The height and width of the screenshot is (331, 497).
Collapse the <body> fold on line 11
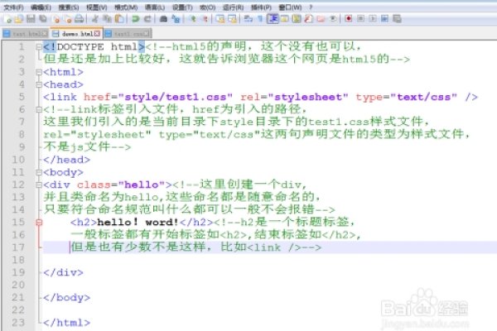(39, 172)
